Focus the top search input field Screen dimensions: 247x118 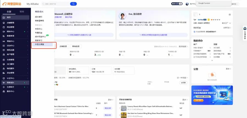[56, 4]
